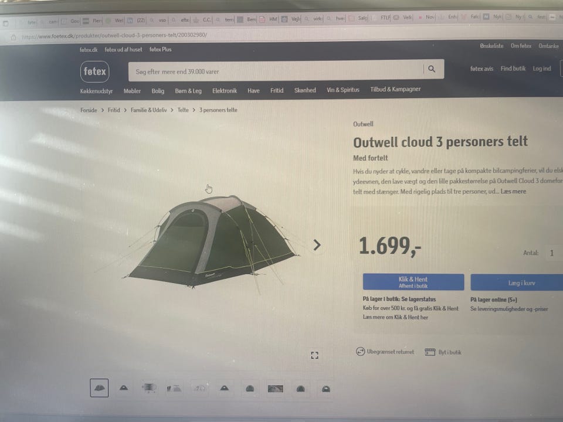This screenshot has height=422, width=563.
Task: Click the Ubegrænset returret icon
Action: click(360, 351)
